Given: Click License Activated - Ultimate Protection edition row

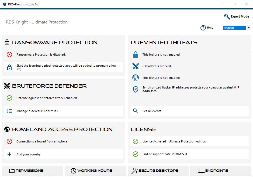Looking at the screenshot, I should (x=189, y=141).
